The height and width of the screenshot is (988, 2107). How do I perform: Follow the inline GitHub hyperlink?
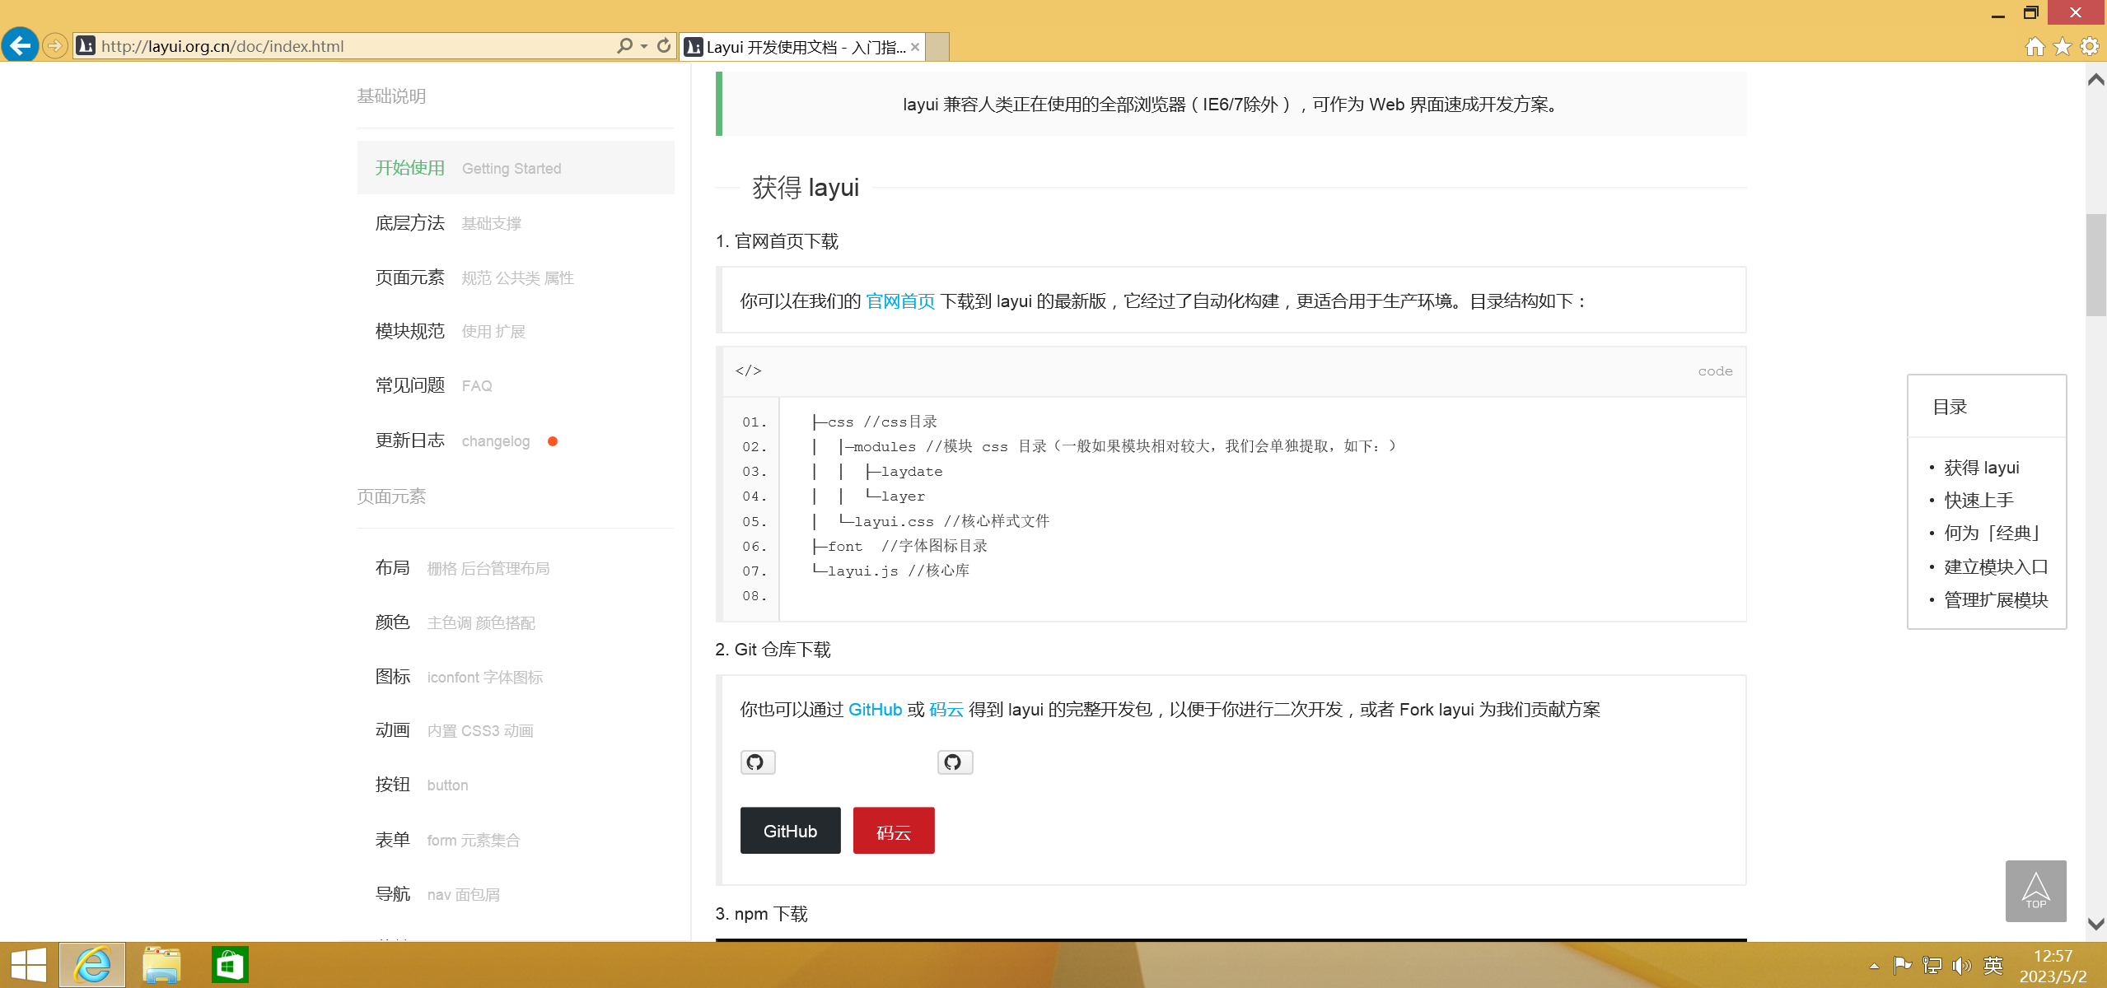tap(875, 710)
